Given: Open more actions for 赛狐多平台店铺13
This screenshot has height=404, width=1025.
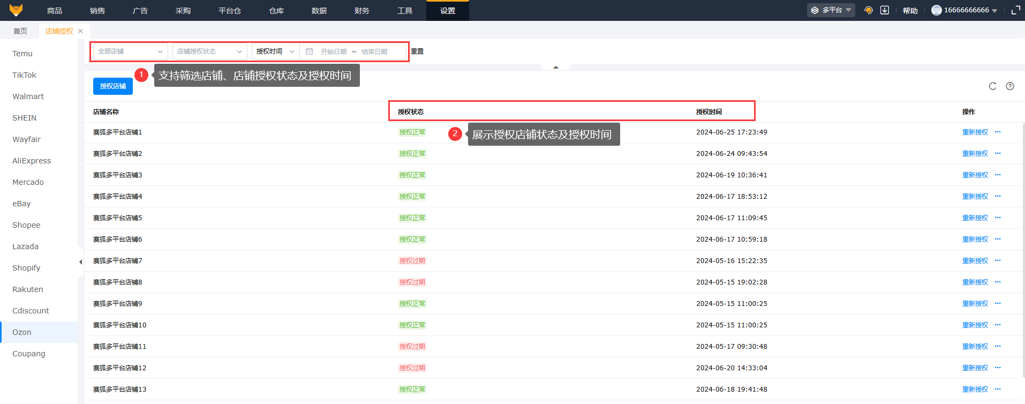Looking at the screenshot, I should tap(998, 389).
